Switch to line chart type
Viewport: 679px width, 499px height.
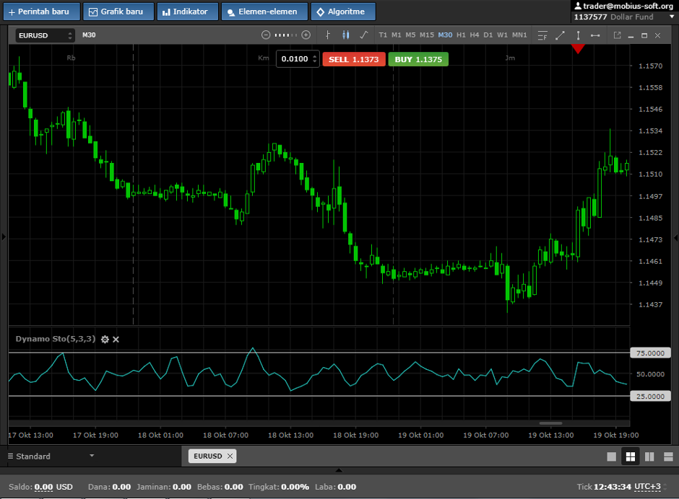[x=363, y=35]
